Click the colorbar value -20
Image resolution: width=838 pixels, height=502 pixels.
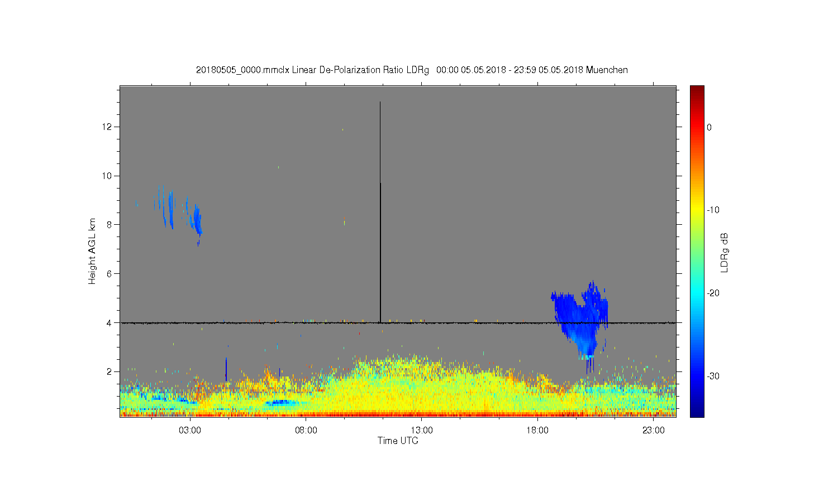(x=712, y=293)
